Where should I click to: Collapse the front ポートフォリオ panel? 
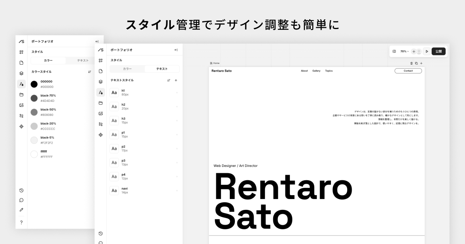pyautogui.click(x=176, y=50)
